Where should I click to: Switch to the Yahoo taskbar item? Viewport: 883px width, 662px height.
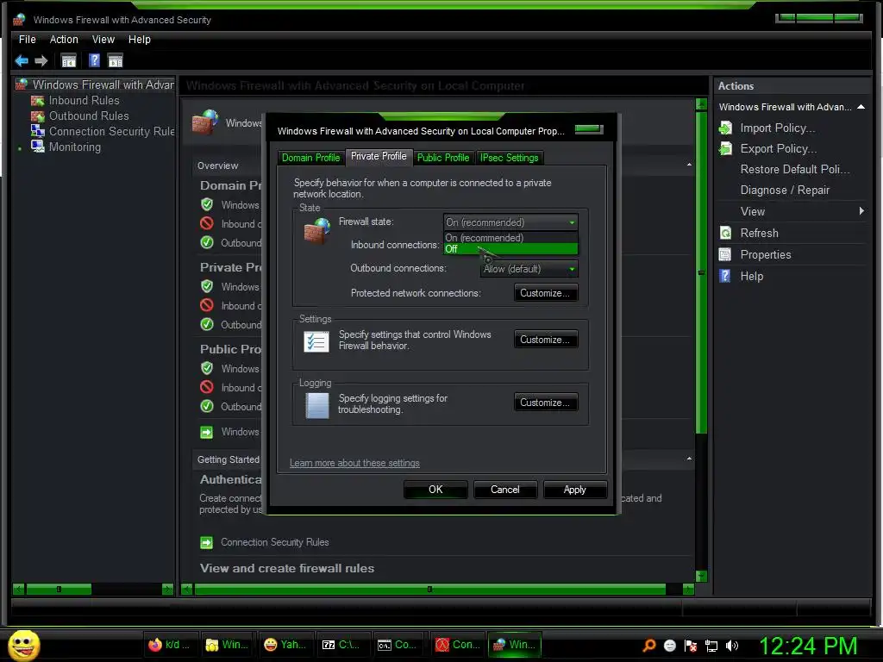pyautogui.click(x=285, y=645)
